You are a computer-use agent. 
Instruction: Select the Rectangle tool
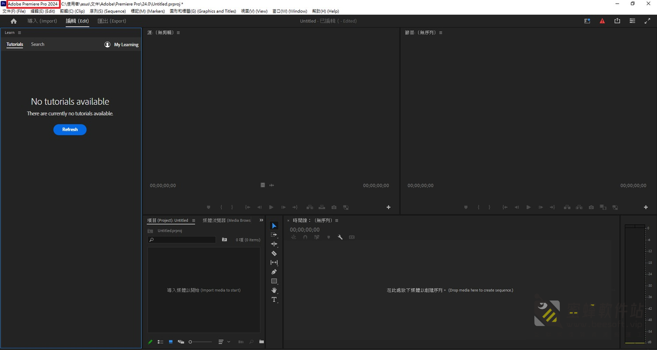274,281
